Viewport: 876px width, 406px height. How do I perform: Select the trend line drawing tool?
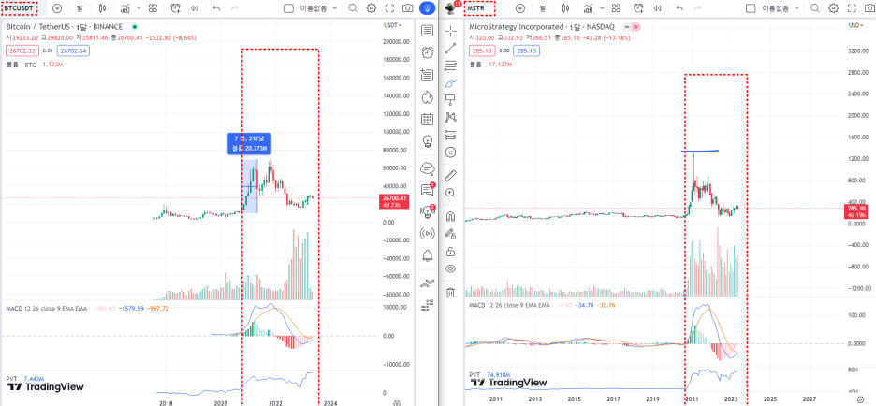pyautogui.click(x=450, y=49)
